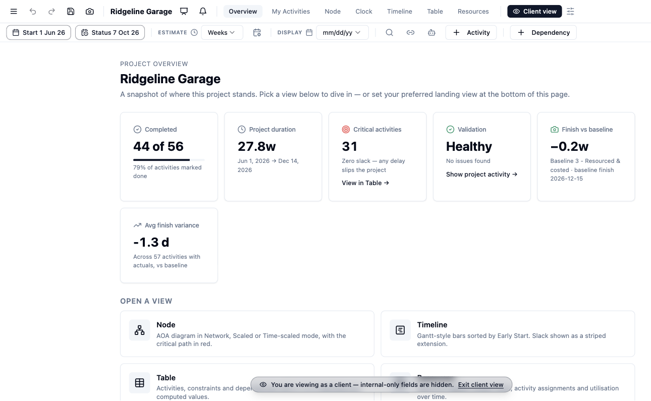Click the Ridgeline Garage project name in header
The width and height of the screenshot is (651, 401).
(141, 11)
